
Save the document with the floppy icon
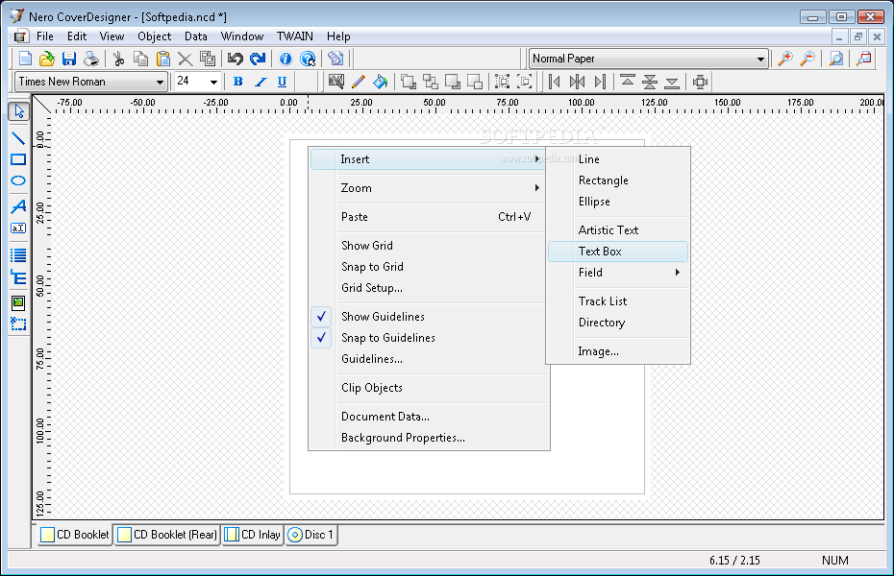(69, 59)
